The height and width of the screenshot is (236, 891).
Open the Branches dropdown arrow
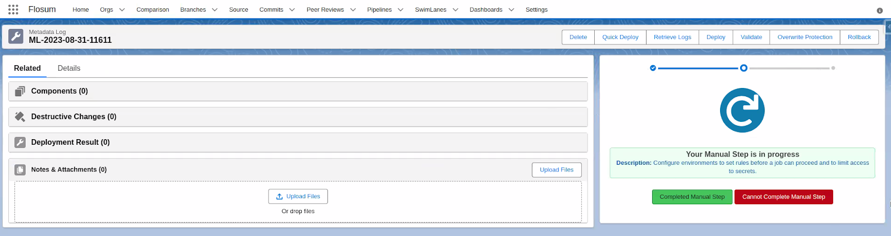pos(214,10)
